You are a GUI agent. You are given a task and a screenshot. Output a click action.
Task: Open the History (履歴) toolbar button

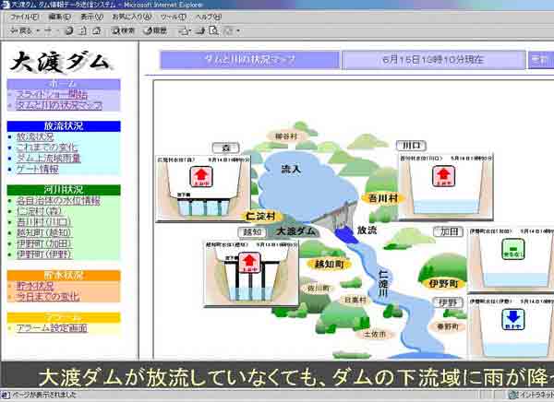(154, 30)
